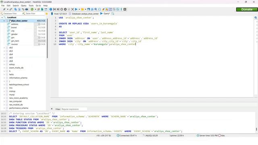
Task: Expand the information_schema database node
Action: pyautogui.click(x=4, y=78)
